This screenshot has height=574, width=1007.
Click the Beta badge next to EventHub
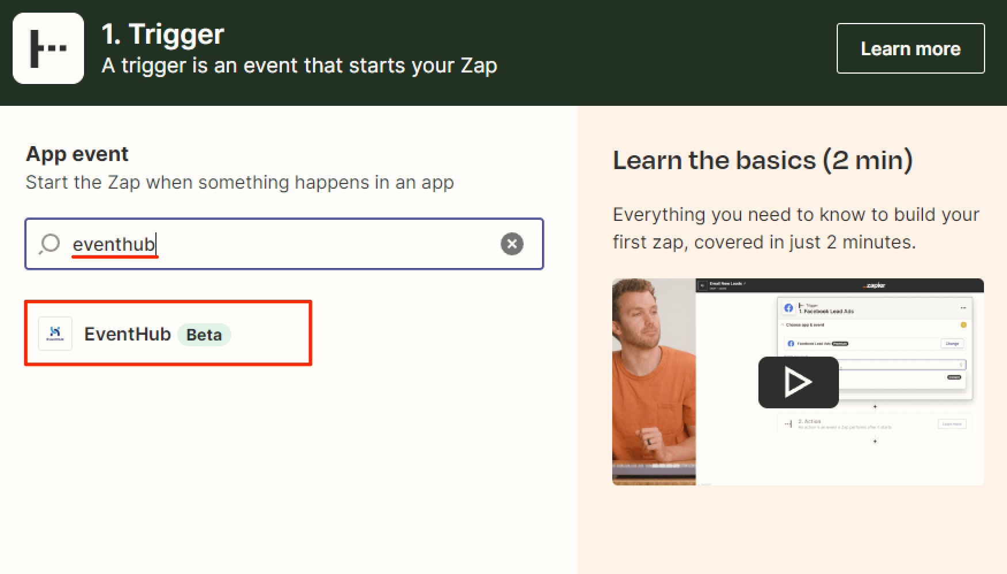pos(204,335)
